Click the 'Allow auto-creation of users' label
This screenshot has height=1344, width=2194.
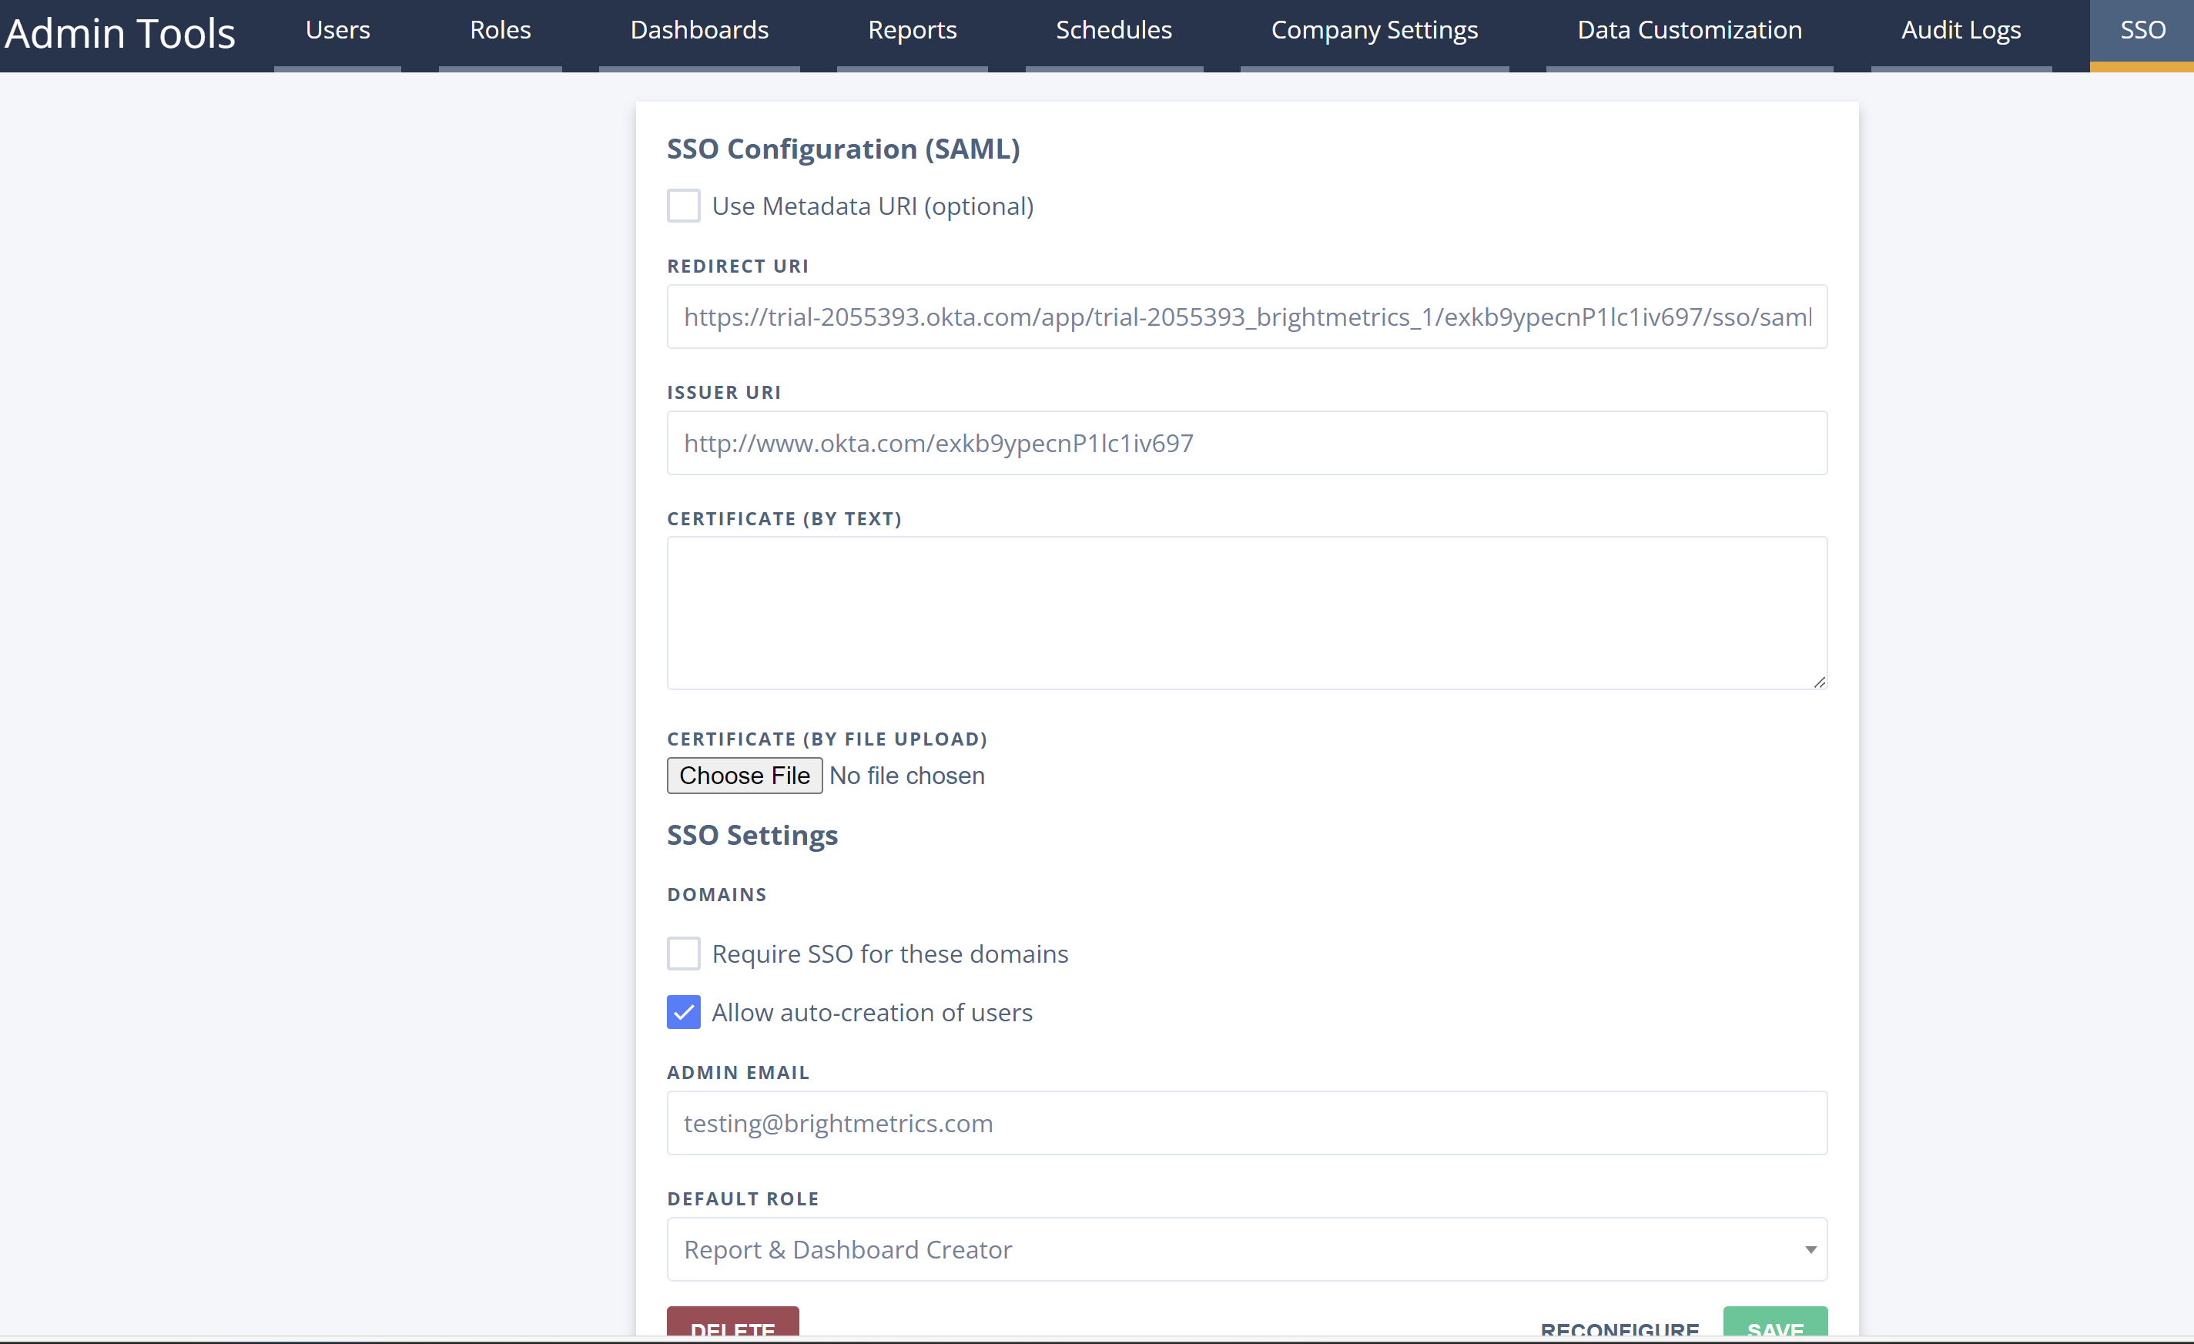pyautogui.click(x=872, y=1013)
